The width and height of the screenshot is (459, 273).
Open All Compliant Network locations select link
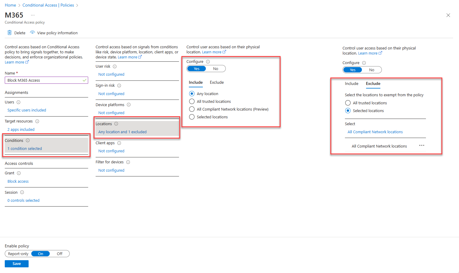pos(375,132)
